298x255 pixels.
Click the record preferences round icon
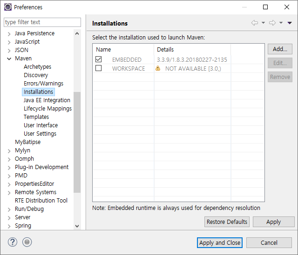tap(27, 242)
